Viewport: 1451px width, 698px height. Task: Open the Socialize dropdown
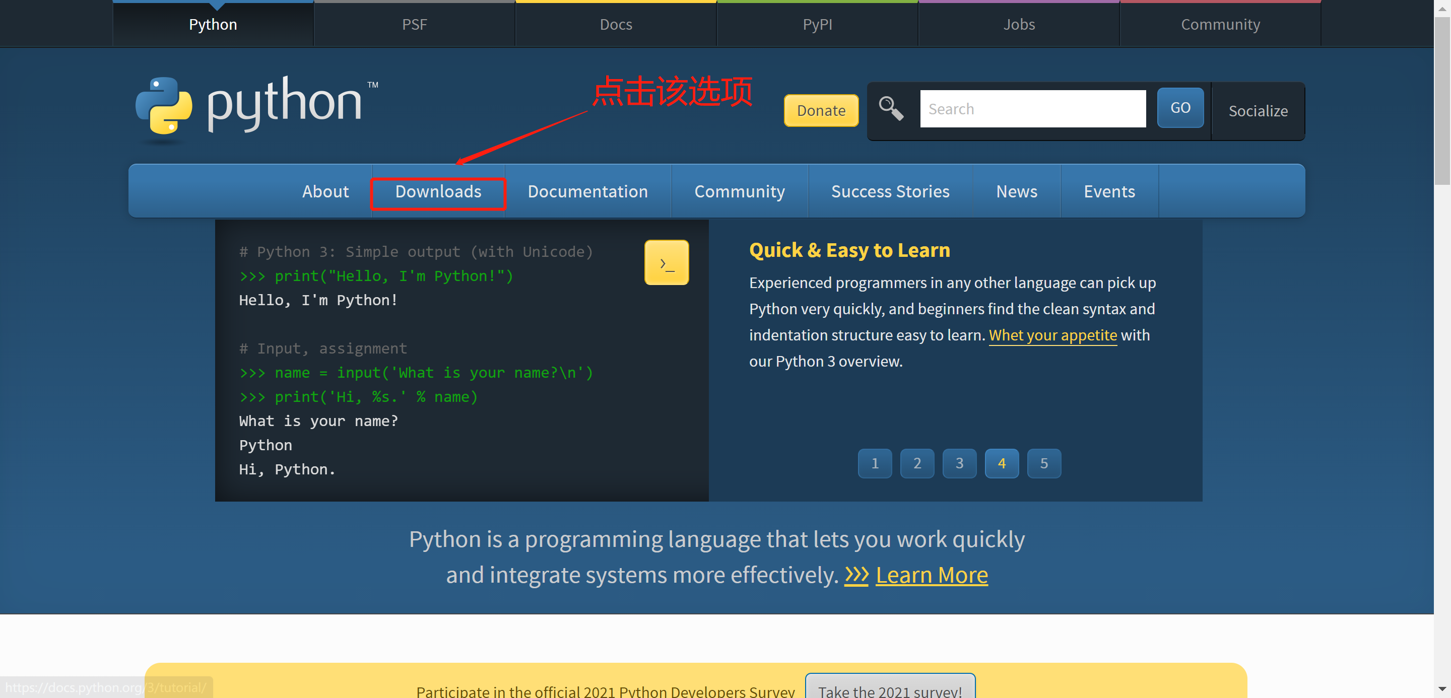tap(1258, 111)
